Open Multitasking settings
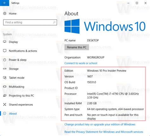The image size is (150, 136). [x=16, y=87]
